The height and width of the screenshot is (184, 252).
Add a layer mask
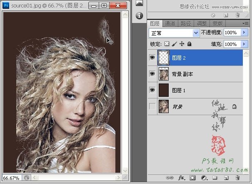pos(192,178)
